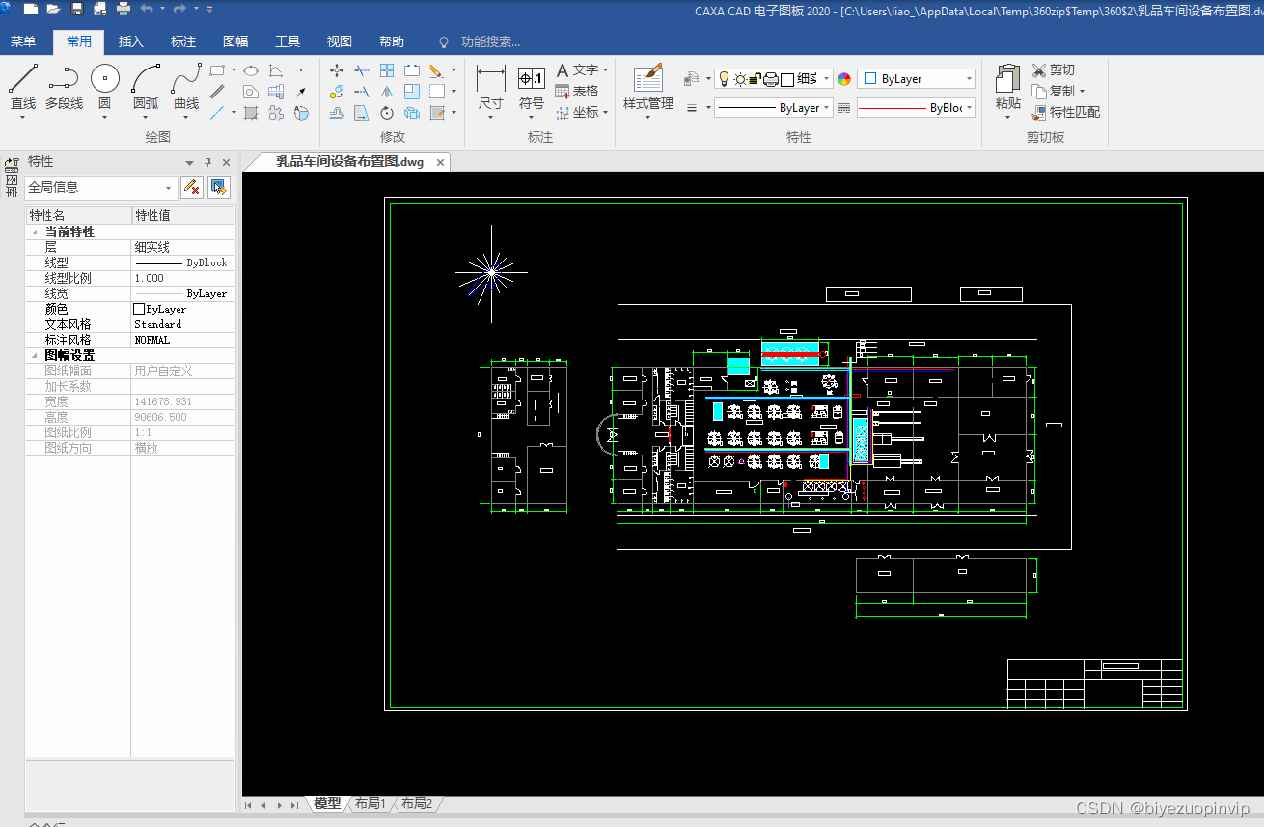
Task: Select the move tool in 修改 group
Action: 337,70
